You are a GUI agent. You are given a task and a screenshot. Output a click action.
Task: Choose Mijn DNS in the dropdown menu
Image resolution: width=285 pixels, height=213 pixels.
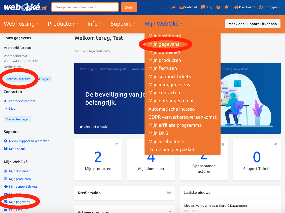tap(158, 133)
